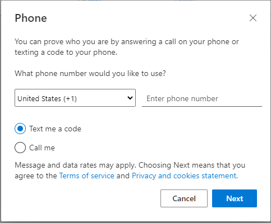Focus the Enter phone number field
Viewport: 271px width, 223px height.
[202, 98]
